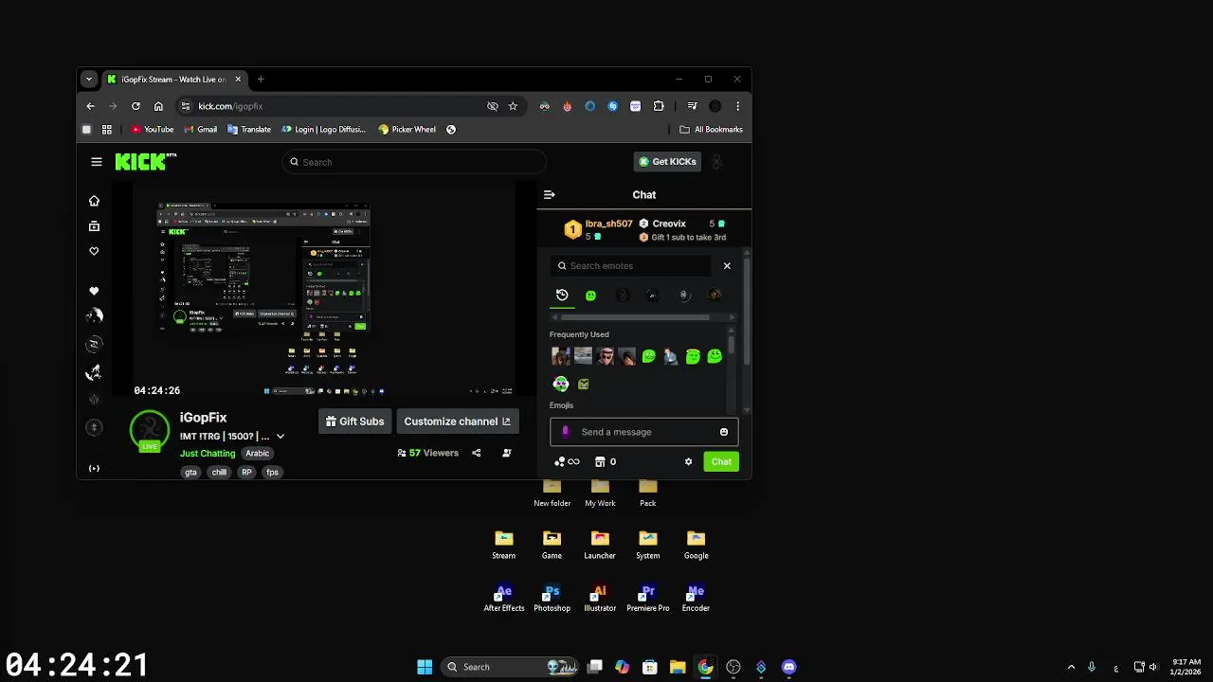Expand the stream title chevron
The image size is (1213, 682).
(281, 437)
